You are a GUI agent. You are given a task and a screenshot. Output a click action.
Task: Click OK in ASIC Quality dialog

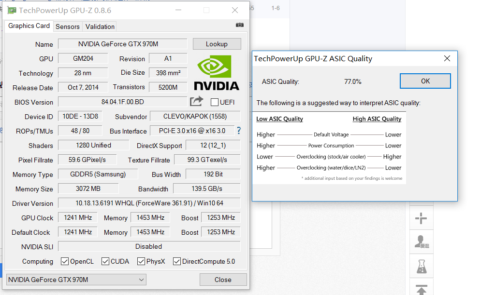coord(425,81)
